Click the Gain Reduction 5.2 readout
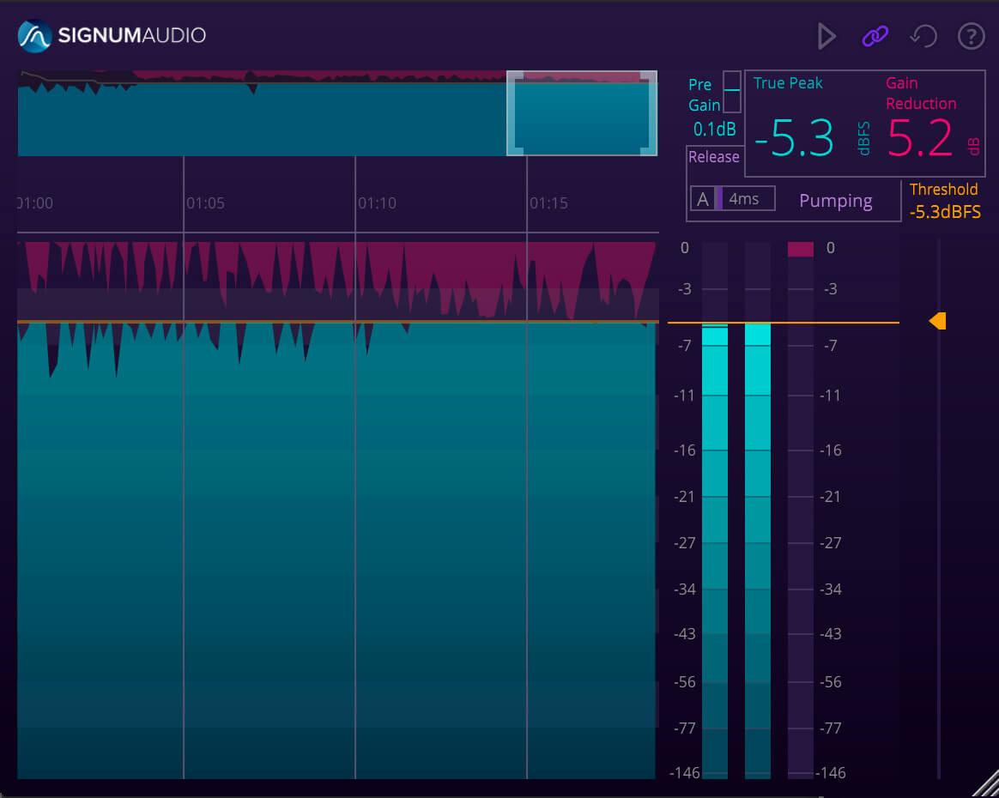 [920, 138]
